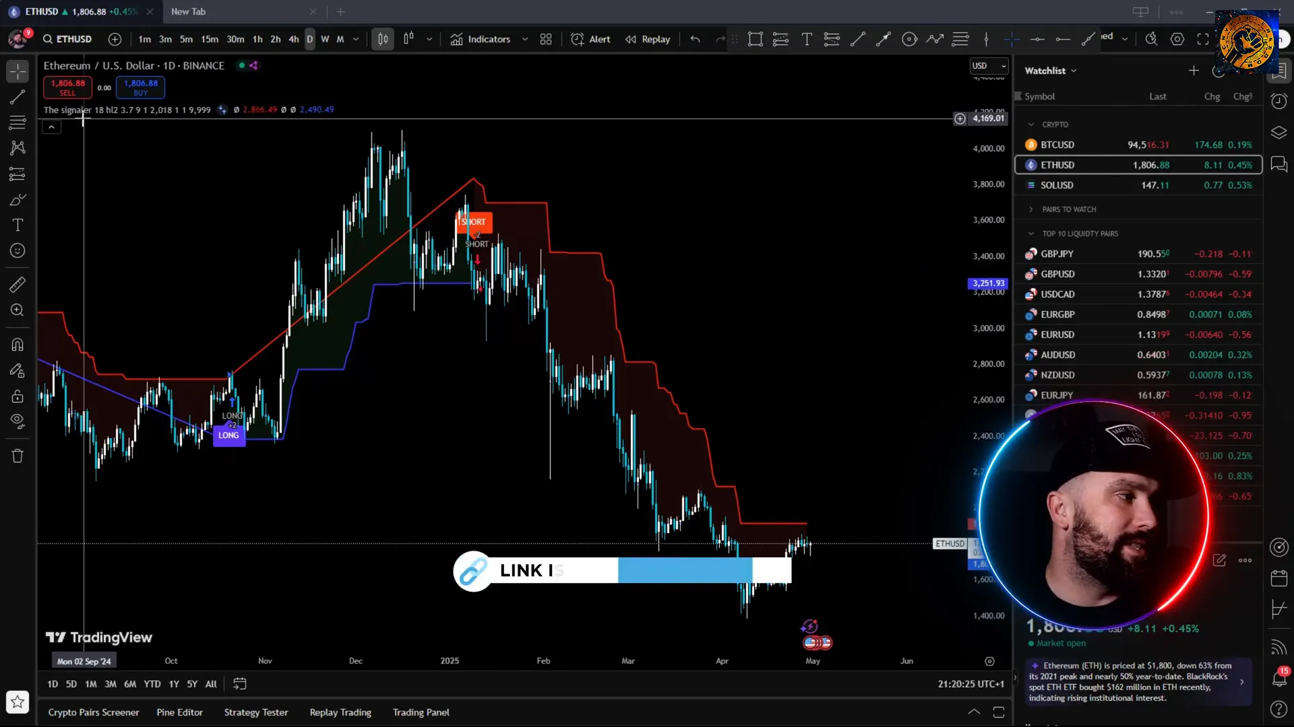The width and height of the screenshot is (1294, 727).
Task: Open the alerts clock panel icon
Action: click(x=1278, y=101)
